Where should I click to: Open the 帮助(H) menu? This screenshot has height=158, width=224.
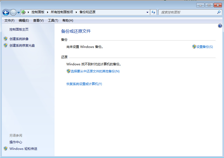(x=68, y=21)
